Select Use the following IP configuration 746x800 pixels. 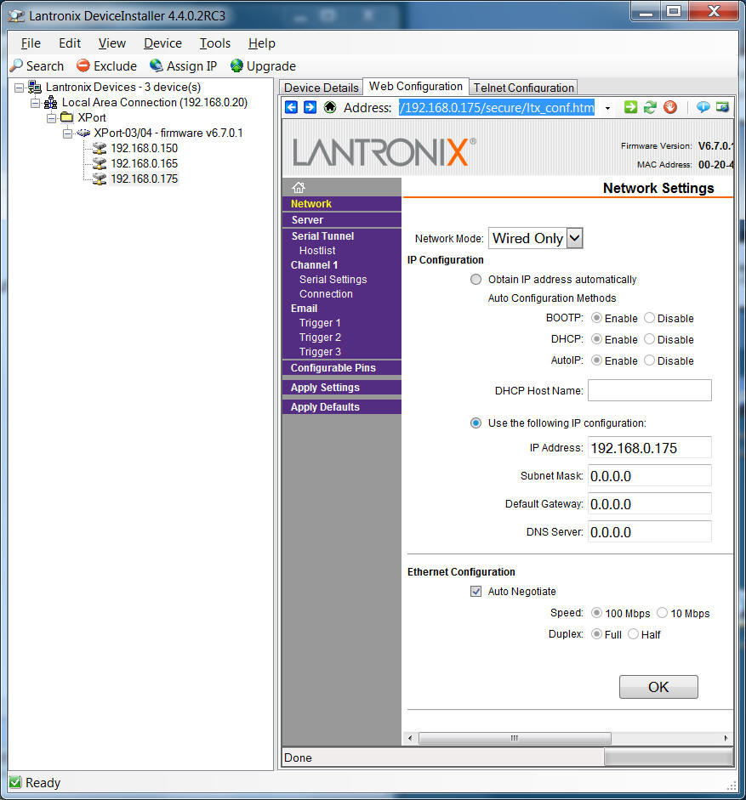[x=476, y=423]
